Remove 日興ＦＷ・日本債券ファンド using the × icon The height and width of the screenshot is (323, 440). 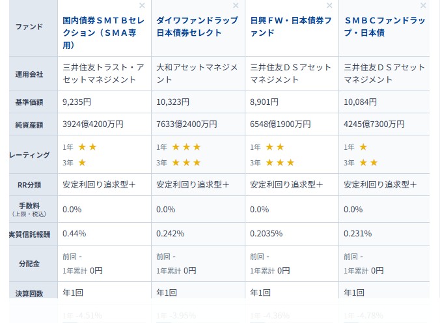click(329, 5)
